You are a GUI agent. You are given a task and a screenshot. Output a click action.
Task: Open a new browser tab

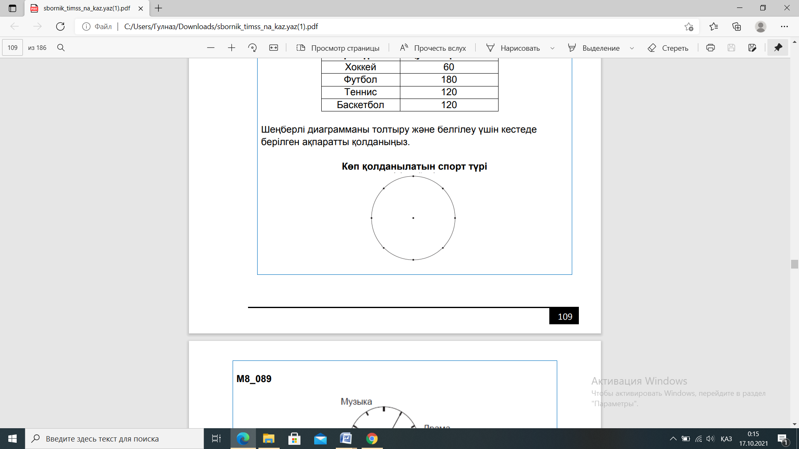coord(159,8)
